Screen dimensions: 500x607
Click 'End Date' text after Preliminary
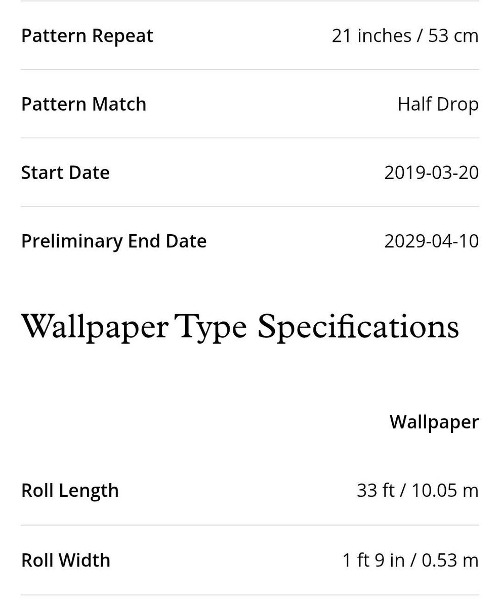click(168, 241)
